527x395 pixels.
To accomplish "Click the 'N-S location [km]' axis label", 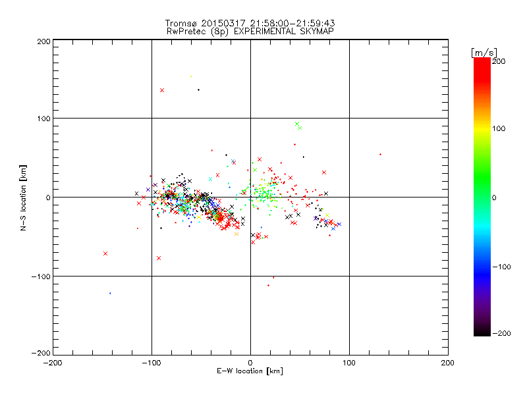I will coord(23,198).
